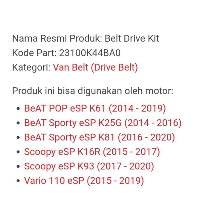
Task: Click the bullet beside BeAT Sporty eSP K25G
Action: [x=19, y=123]
